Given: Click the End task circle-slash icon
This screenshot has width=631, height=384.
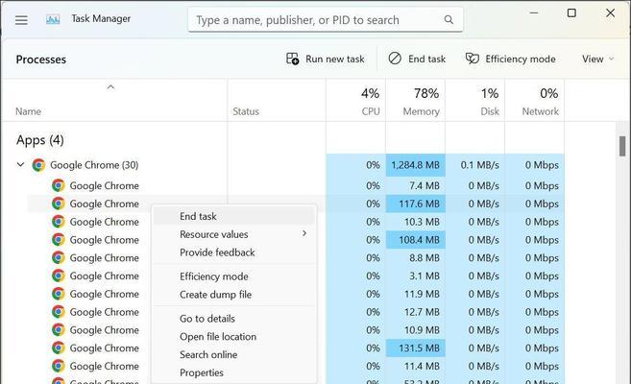Looking at the screenshot, I should 395,59.
